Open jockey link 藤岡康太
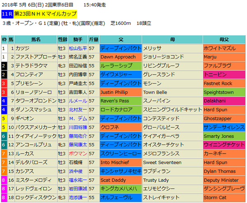The width and height of the screenshot is (247, 203). coord(78,145)
